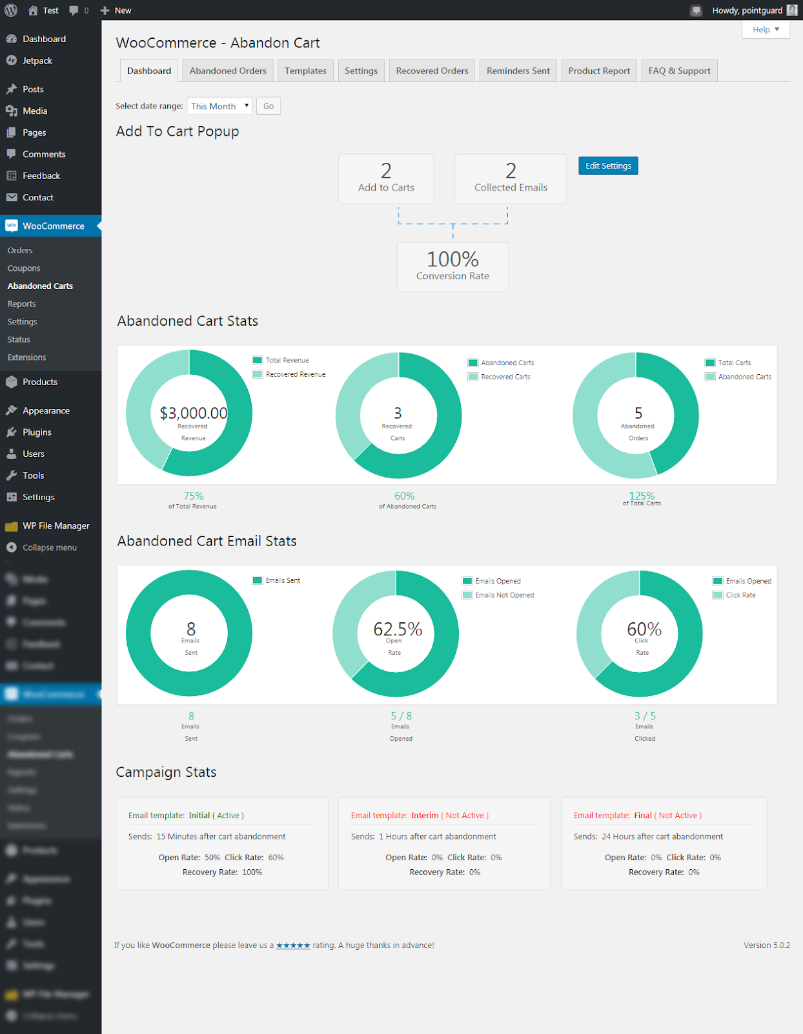Screen dimensions: 803x1034
Task: Click the Plugins plug icon
Action: [12, 432]
